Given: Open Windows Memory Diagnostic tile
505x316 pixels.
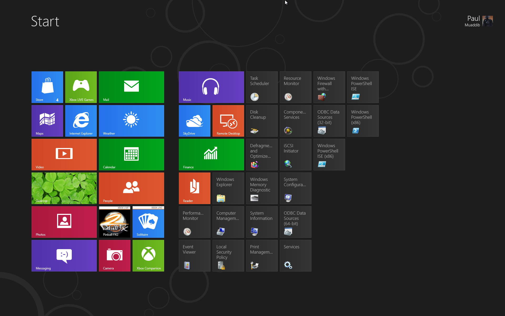Looking at the screenshot, I should 262,188.
